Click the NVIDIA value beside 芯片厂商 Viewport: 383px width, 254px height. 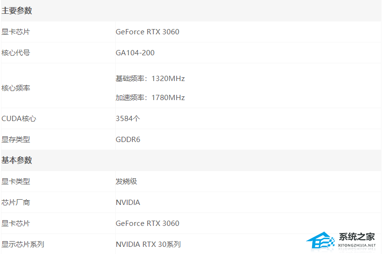[x=128, y=203]
